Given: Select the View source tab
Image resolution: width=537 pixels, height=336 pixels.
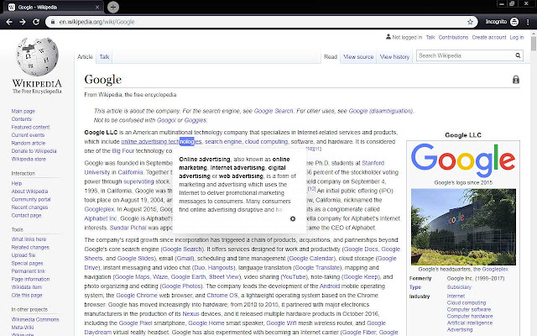Looking at the screenshot, I should coord(358,57).
